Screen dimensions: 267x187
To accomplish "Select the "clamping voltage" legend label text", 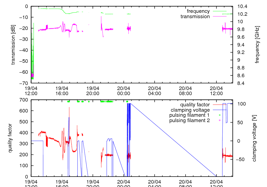I will click(x=190, y=110).
